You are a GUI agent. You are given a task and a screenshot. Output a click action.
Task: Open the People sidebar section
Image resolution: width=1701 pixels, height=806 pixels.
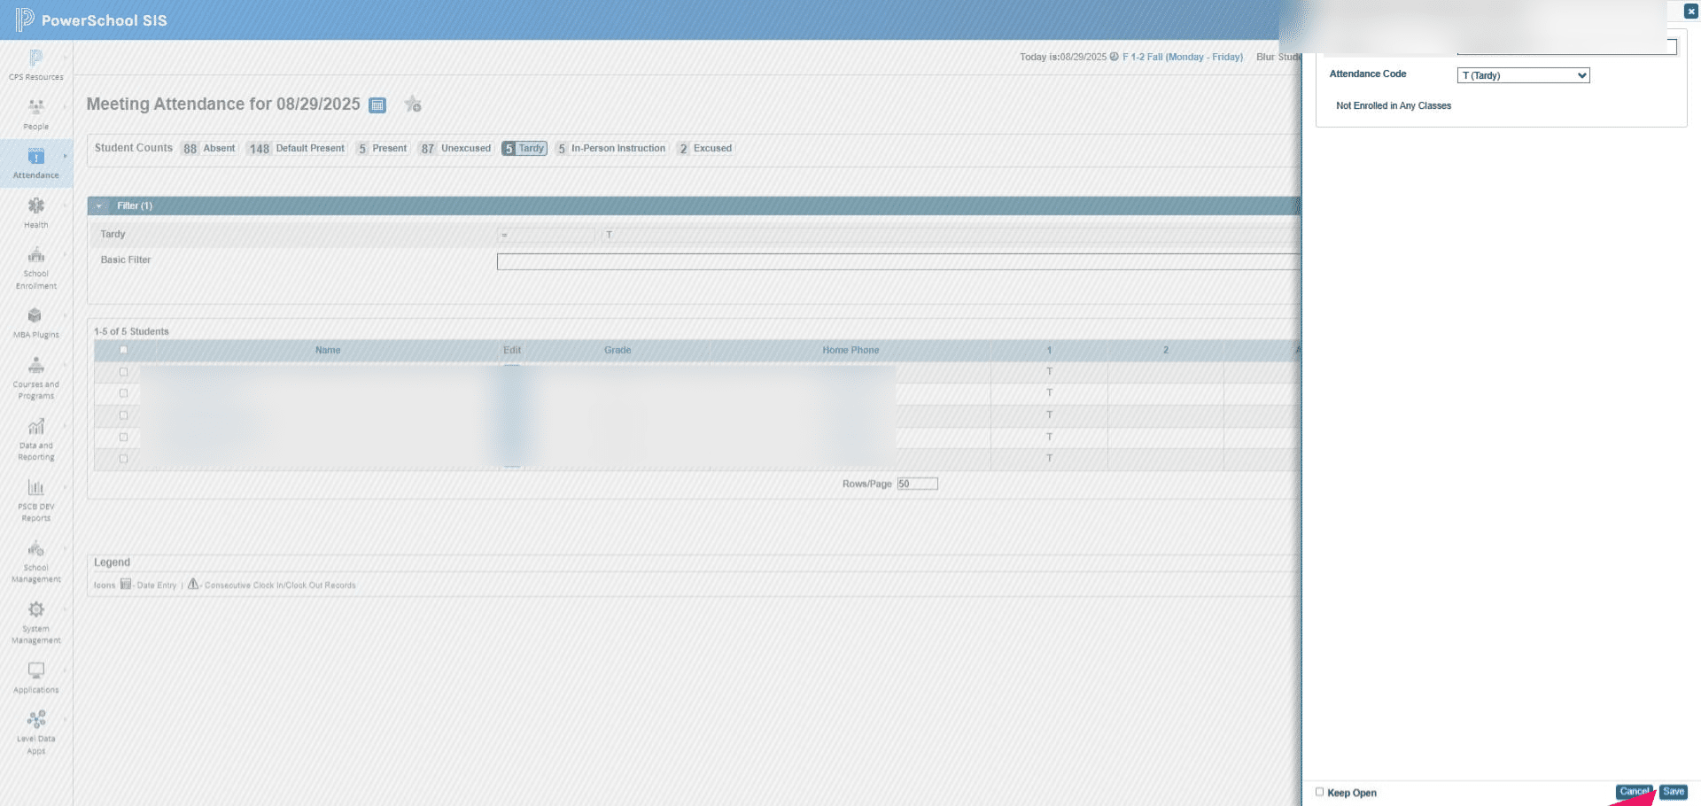click(x=36, y=114)
